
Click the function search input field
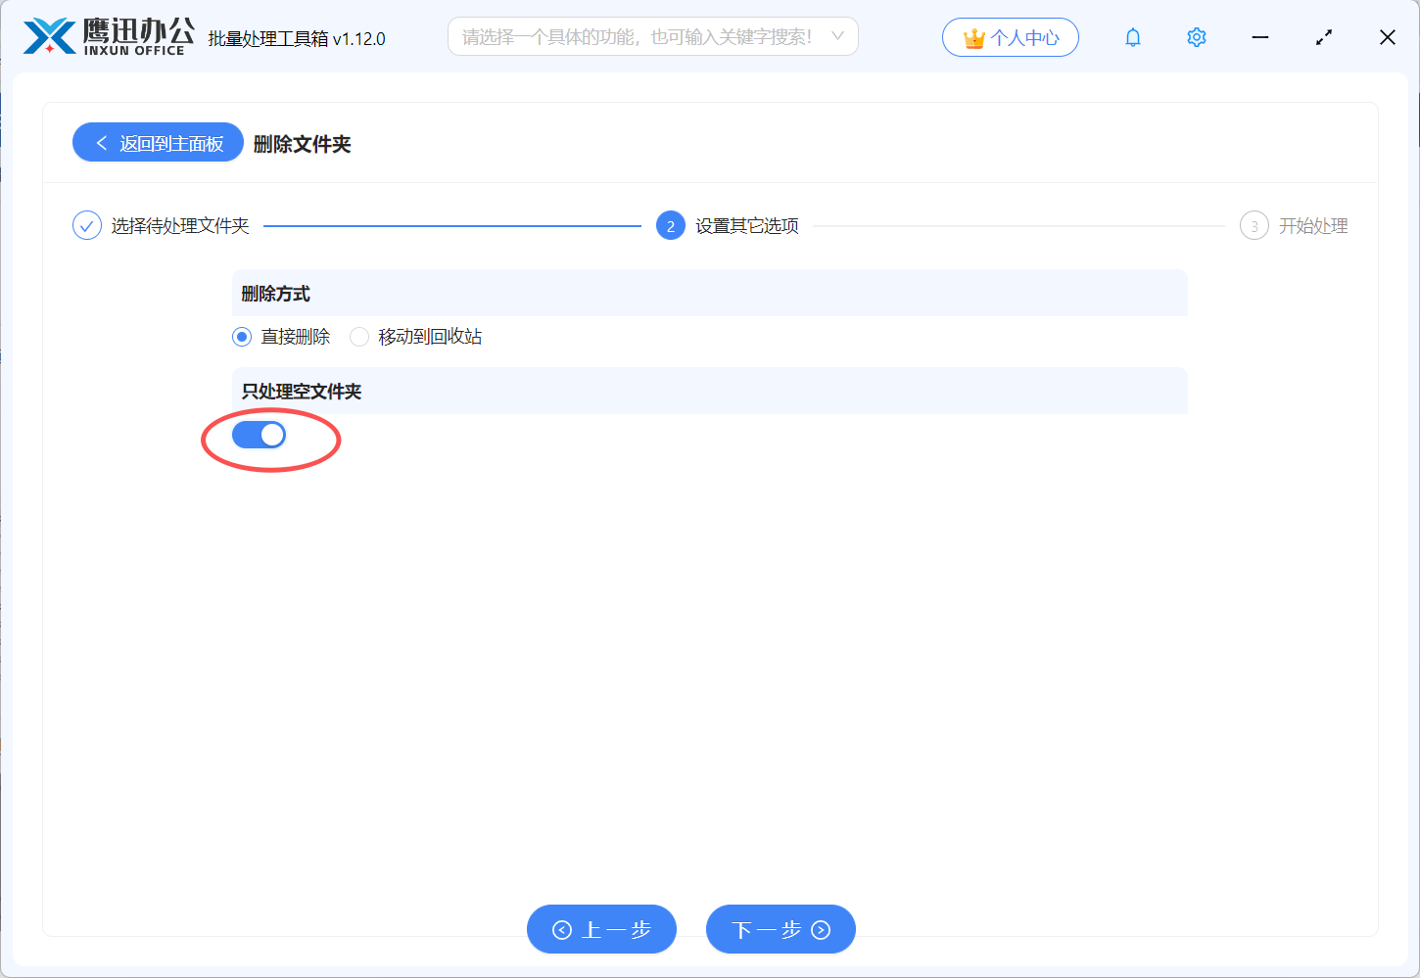tap(637, 37)
